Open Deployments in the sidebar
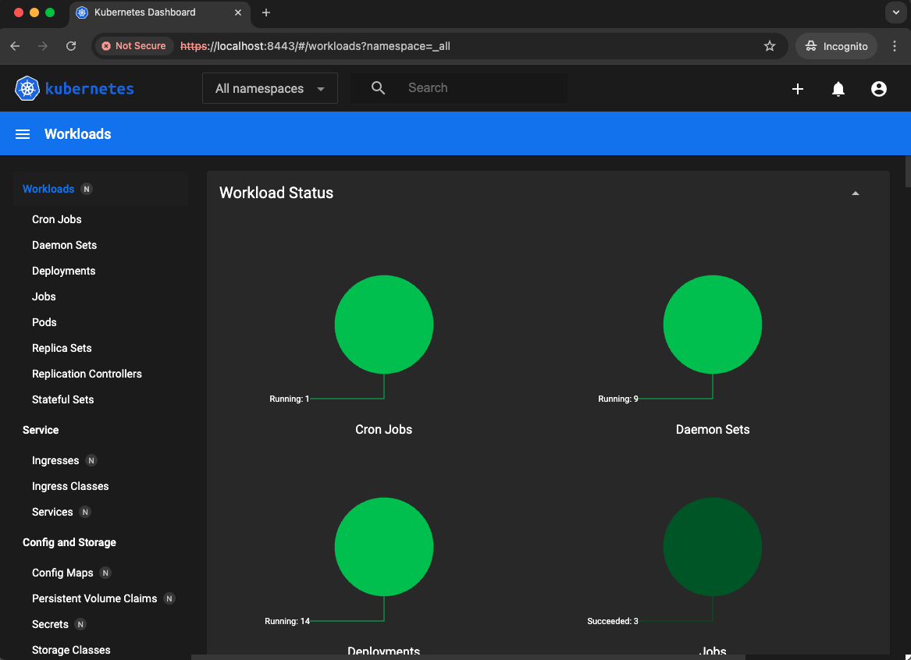This screenshot has width=911, height=660. pos(63,271)
